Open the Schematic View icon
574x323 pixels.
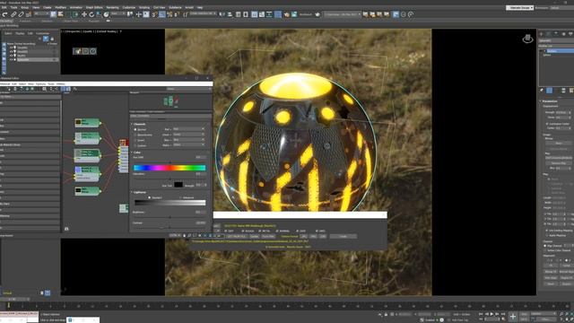tap(269, 14)
